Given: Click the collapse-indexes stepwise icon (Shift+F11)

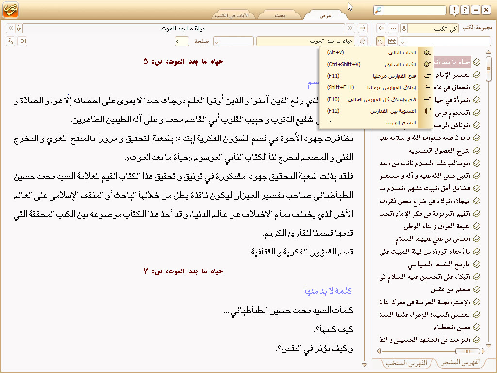Looking at the screenshot, I should pyautogui.click(x=427, y=87).
